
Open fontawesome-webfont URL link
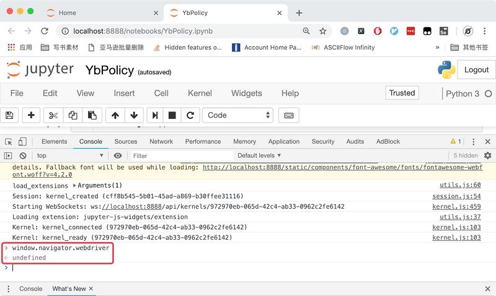coord(343,167)
